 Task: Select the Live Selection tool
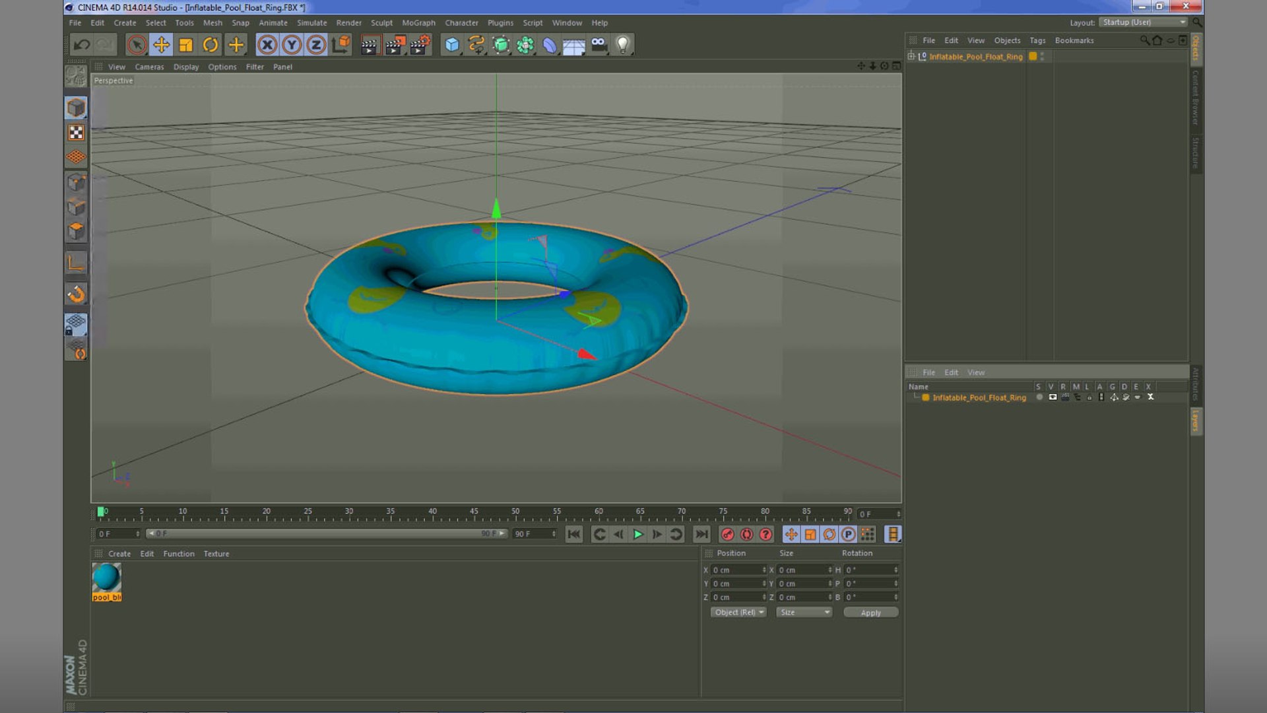137,45
